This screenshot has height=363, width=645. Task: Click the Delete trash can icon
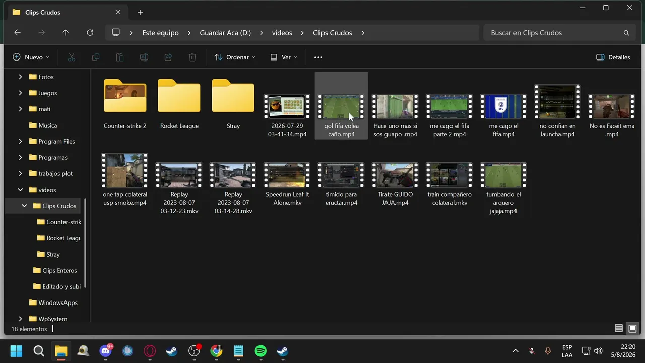pos(192,57)
